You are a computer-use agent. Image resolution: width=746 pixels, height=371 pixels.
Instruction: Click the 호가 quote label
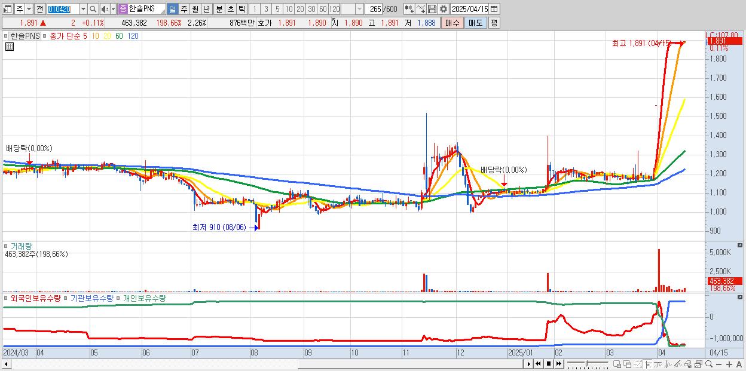pos(265,23)
